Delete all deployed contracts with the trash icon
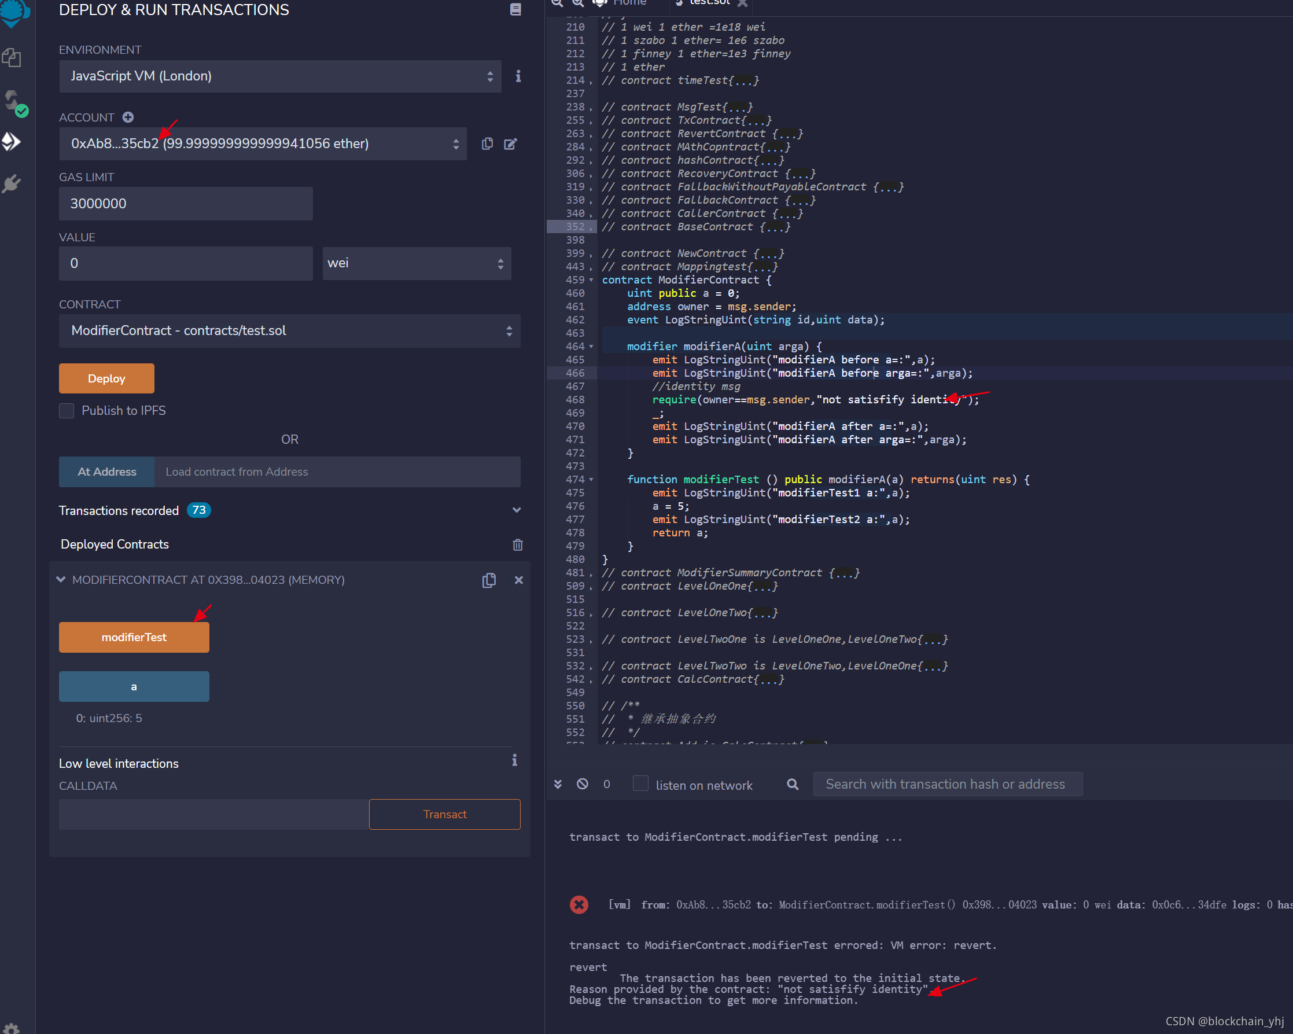Screen dimensions: 1293x1034 click(x=518, y=544)
